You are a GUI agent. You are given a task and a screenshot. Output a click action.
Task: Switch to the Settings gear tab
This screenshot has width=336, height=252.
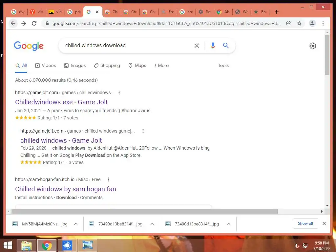click(205, 12)
